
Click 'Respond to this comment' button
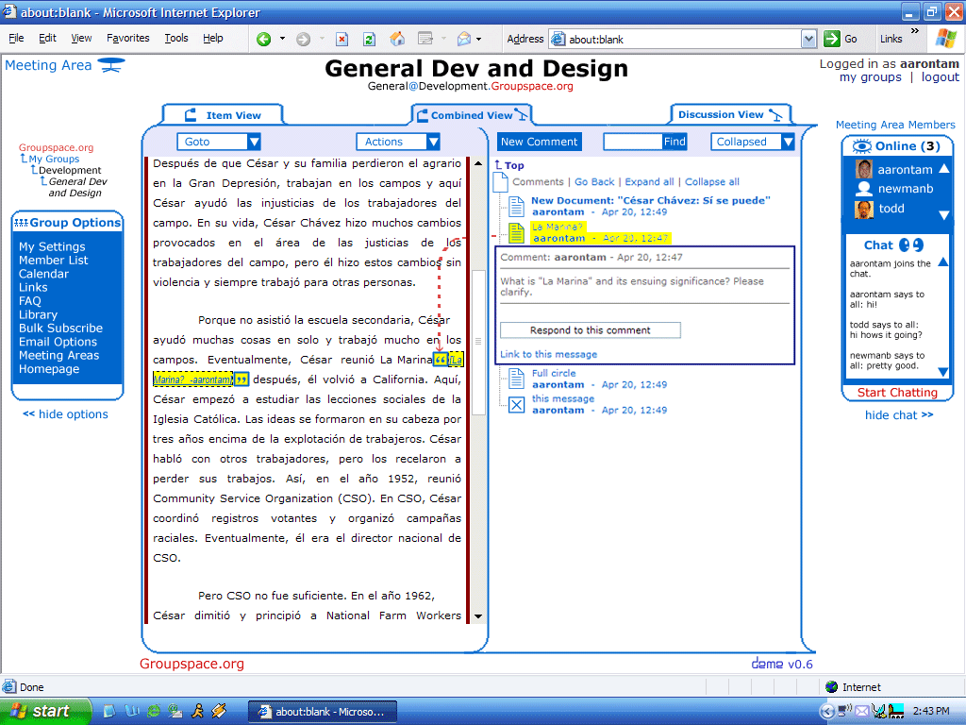tap(590, 330)
